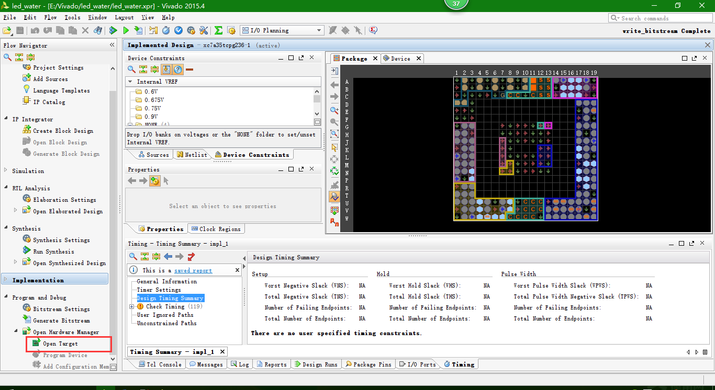Screen dimensions: 715x390
Task: Switch to the Netlist tab
Action: click(x=192, y=155)
